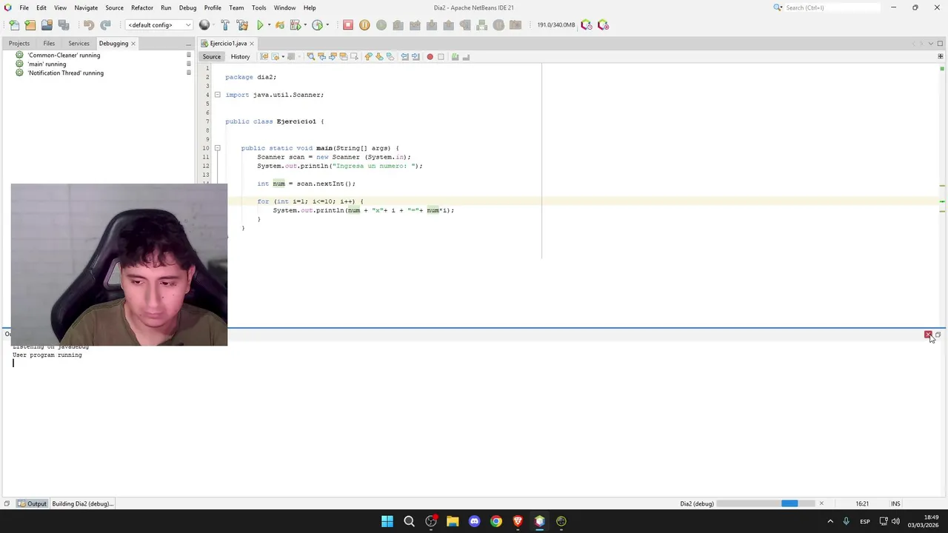
Task: Toggle bookmark icon in editor toolbar
Action: [x=390, y=56]
